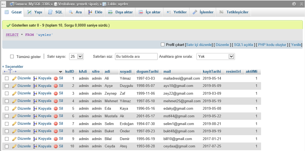Enable the Profil çıkart checkbox
The image size is (305, 151).
click(163, 45)
